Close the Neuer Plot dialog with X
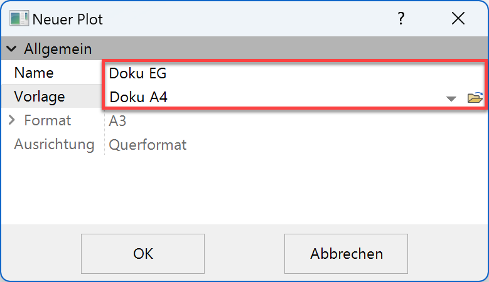The height and width of the screenshot is (282, 489). 458,19
